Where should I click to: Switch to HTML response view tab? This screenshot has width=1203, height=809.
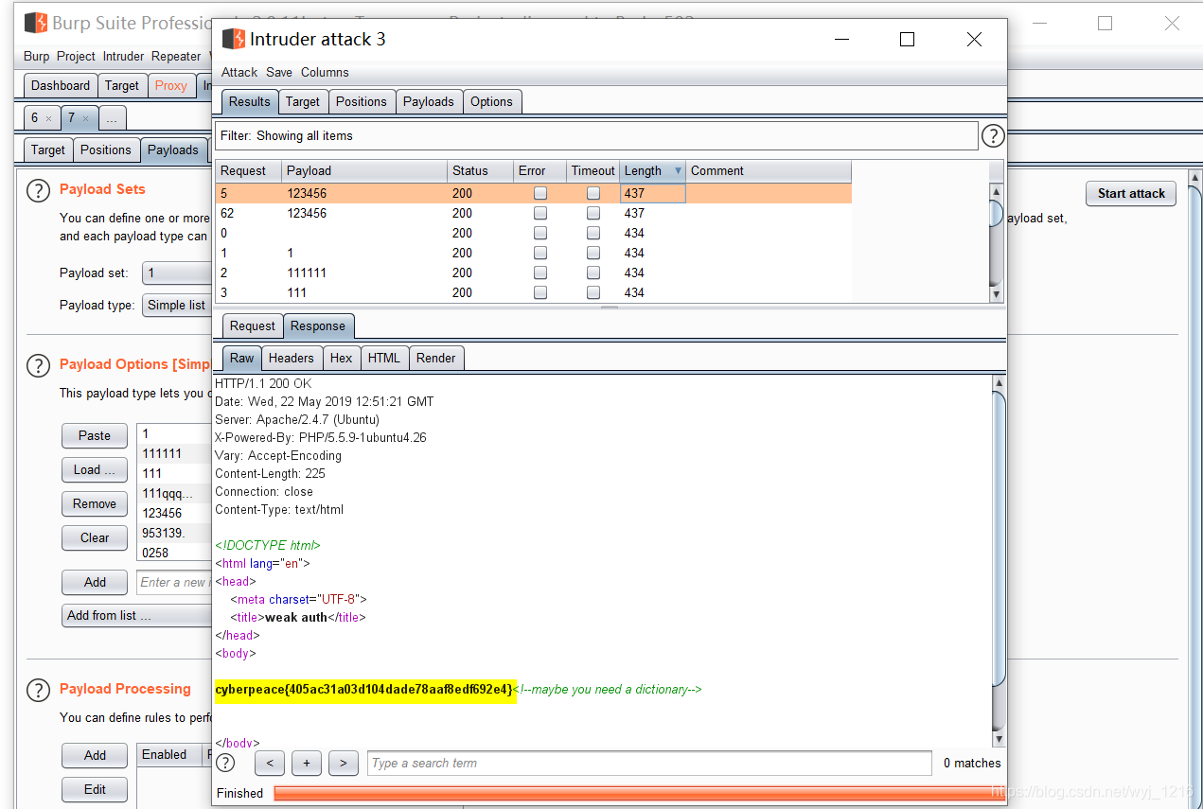pyautogui.click(x=384, y=358)
